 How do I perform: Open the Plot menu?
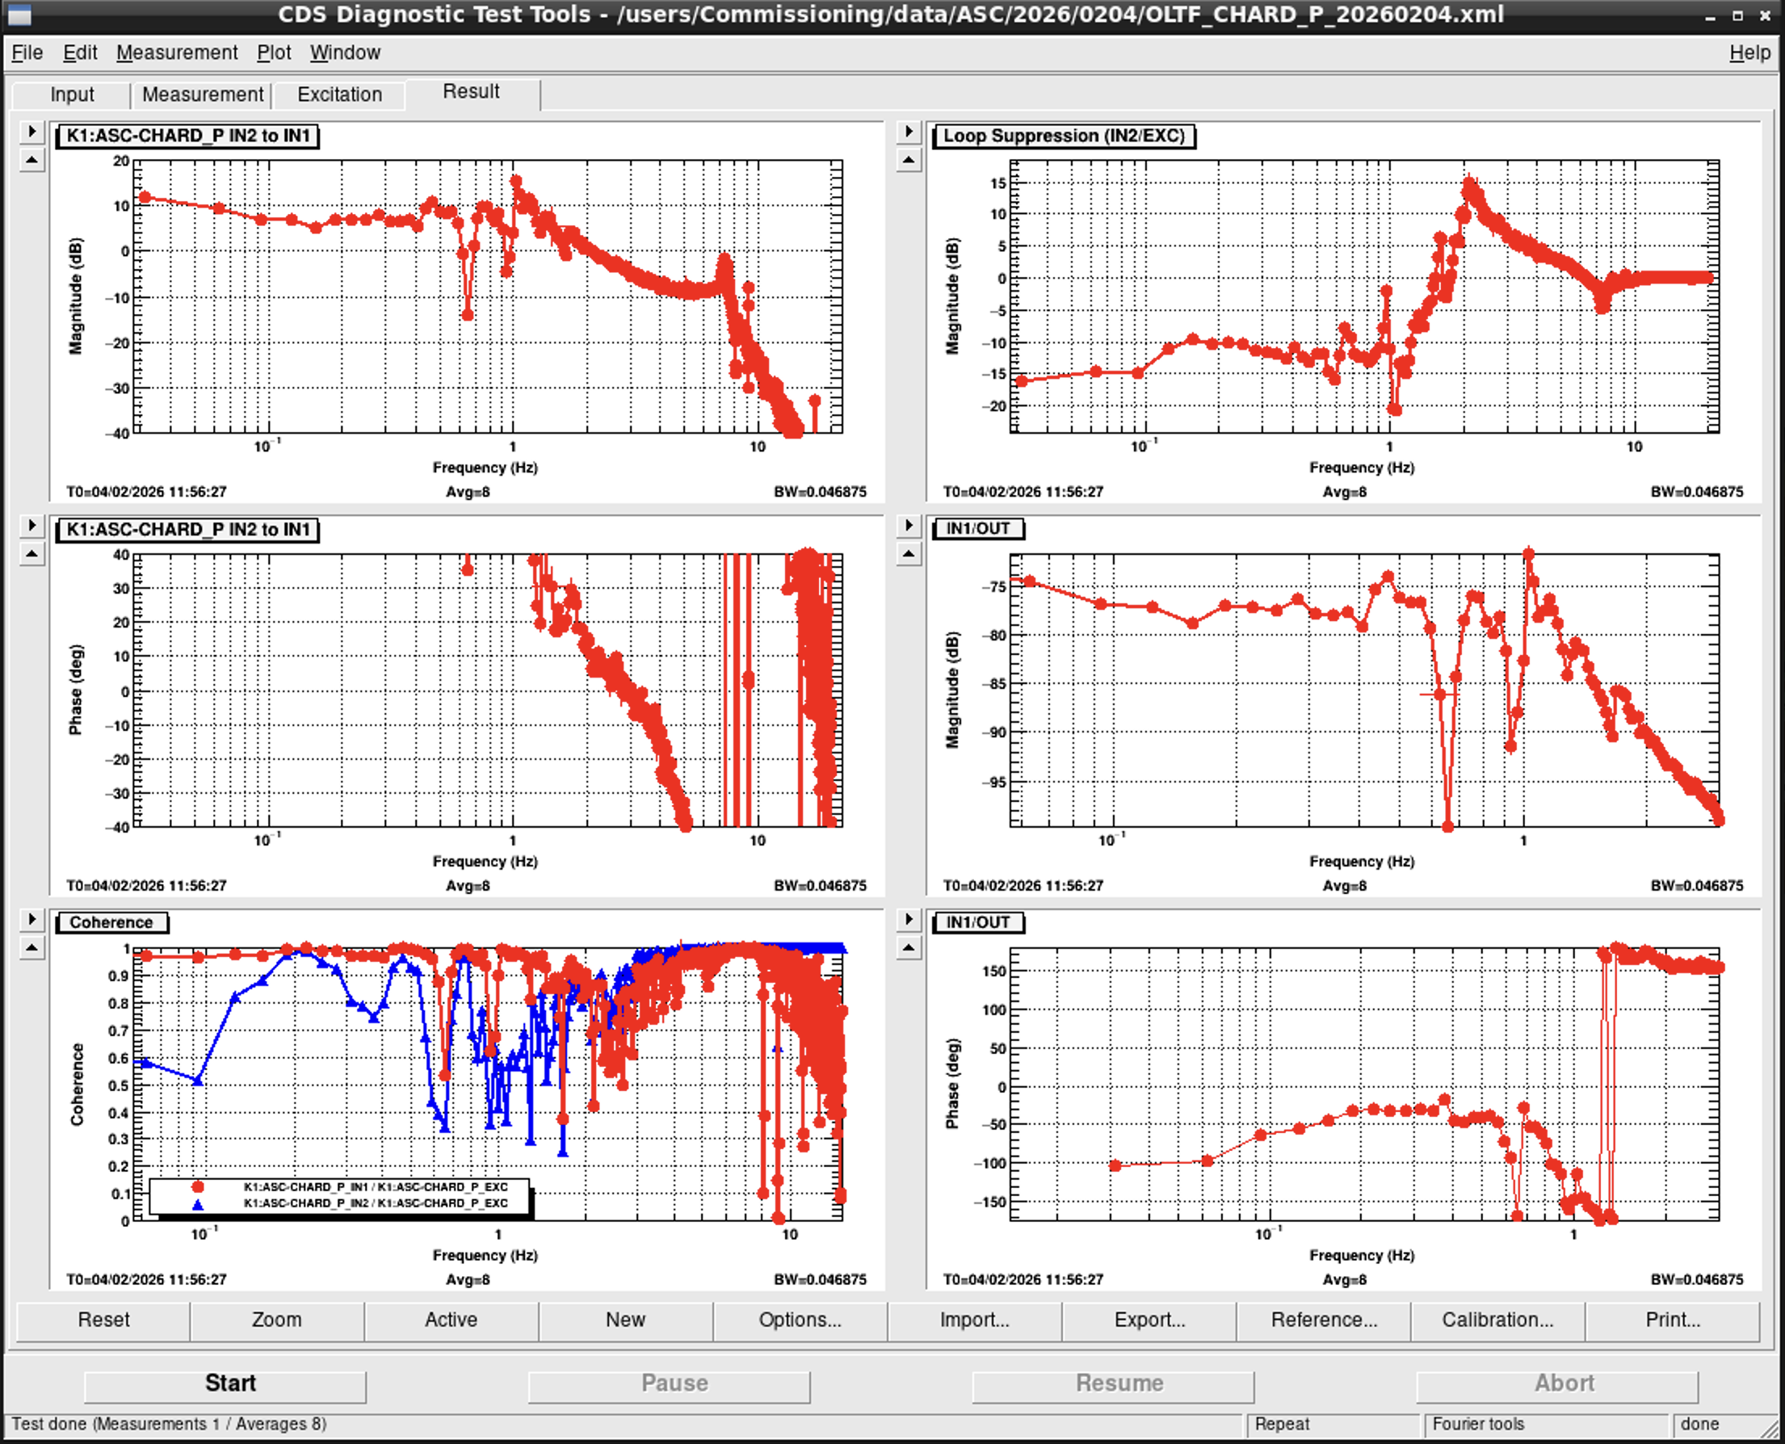274,52
